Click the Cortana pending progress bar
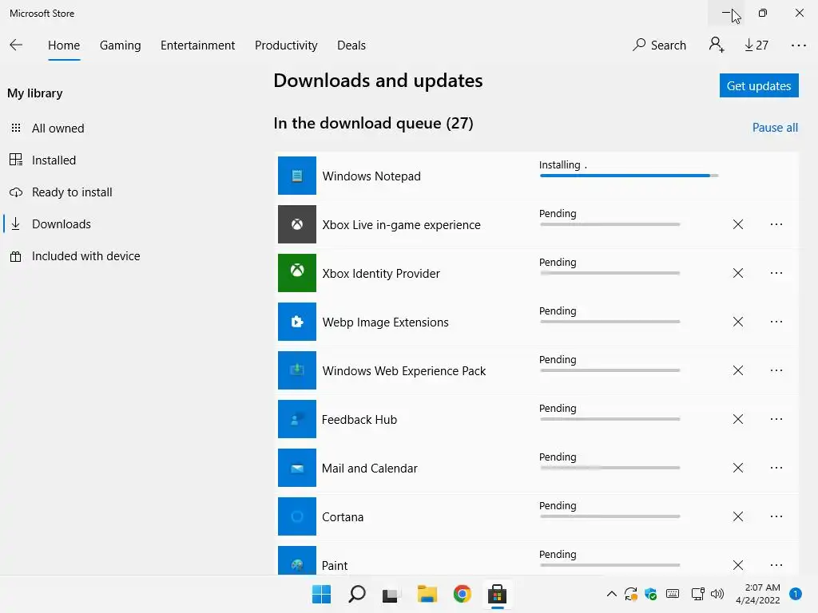This screenshot has width=818, height=613. coord(610,516)
